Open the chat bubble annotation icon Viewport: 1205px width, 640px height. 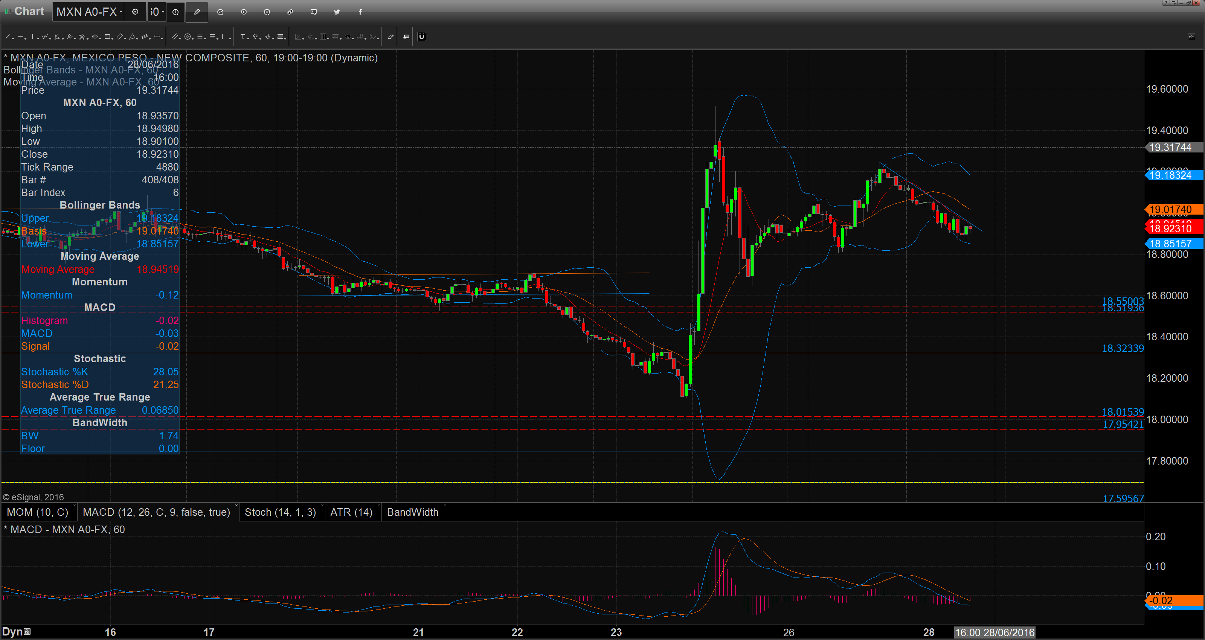(314, 12)
